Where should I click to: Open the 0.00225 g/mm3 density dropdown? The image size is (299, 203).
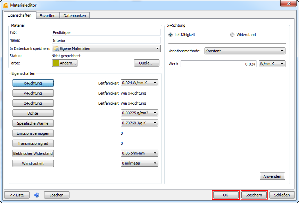click(x=139, y=113)
